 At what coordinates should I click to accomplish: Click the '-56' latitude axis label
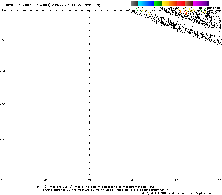pyautogui.click(x=3, y=104)
